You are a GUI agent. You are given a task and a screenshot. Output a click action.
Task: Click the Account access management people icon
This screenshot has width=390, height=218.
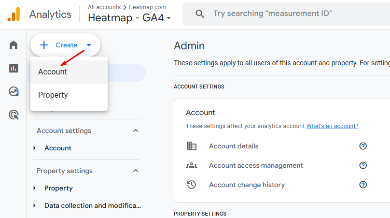[x=192, y=165]
